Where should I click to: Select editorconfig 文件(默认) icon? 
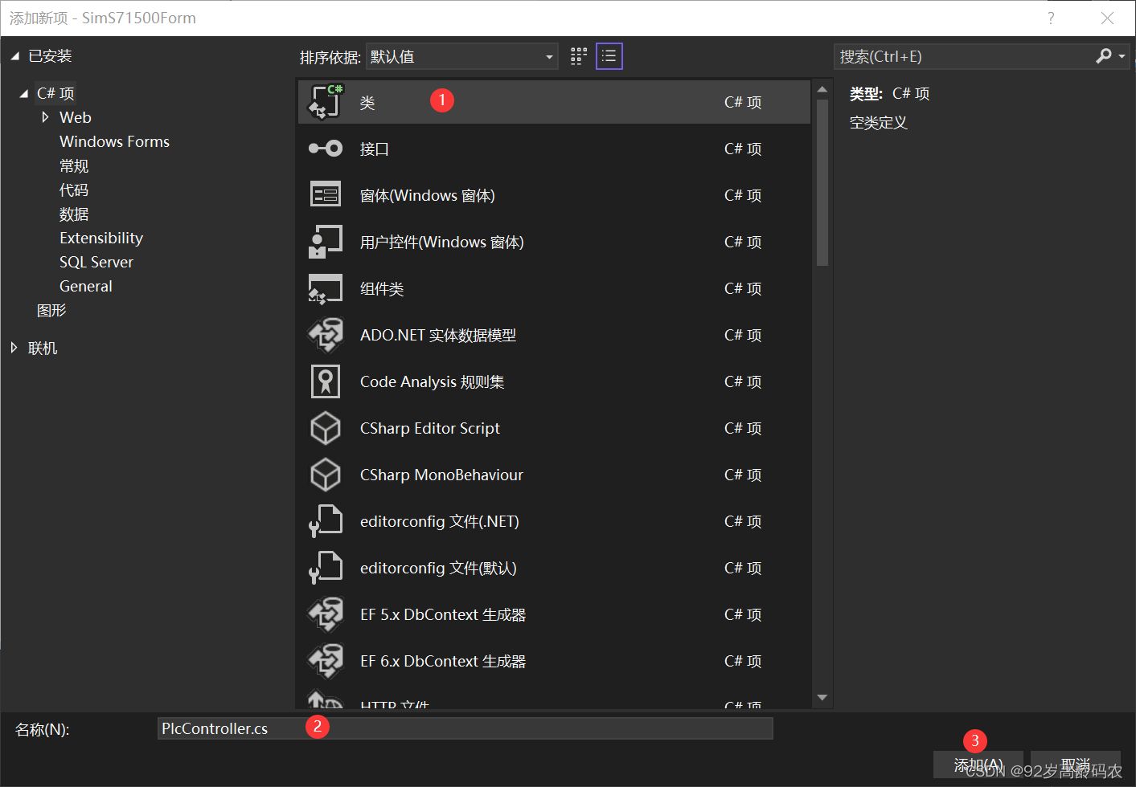(x=326, y=568)
